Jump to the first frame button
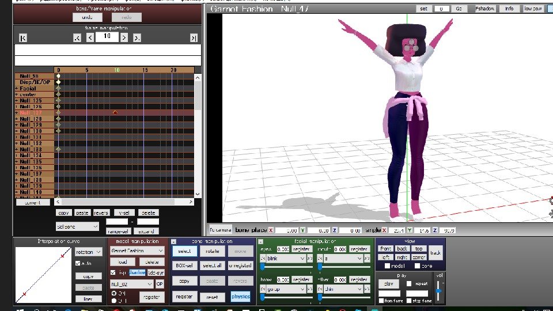The image size is (553, 311). pyautogui.click(x=22, y=38)
